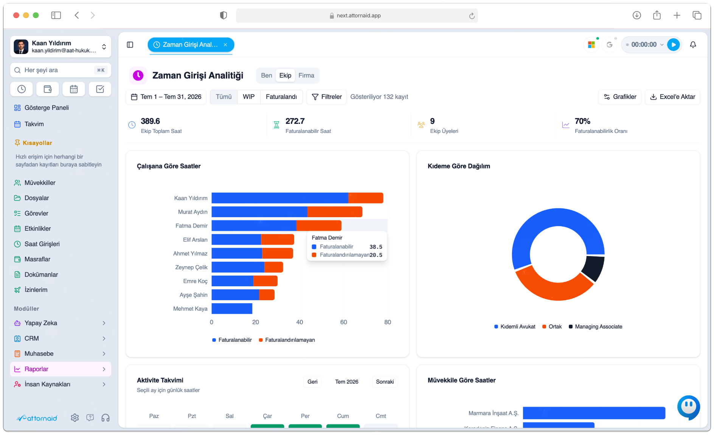
Task: Click the Google integration icon
Action: pyautogui.click(x=609, y=45)
